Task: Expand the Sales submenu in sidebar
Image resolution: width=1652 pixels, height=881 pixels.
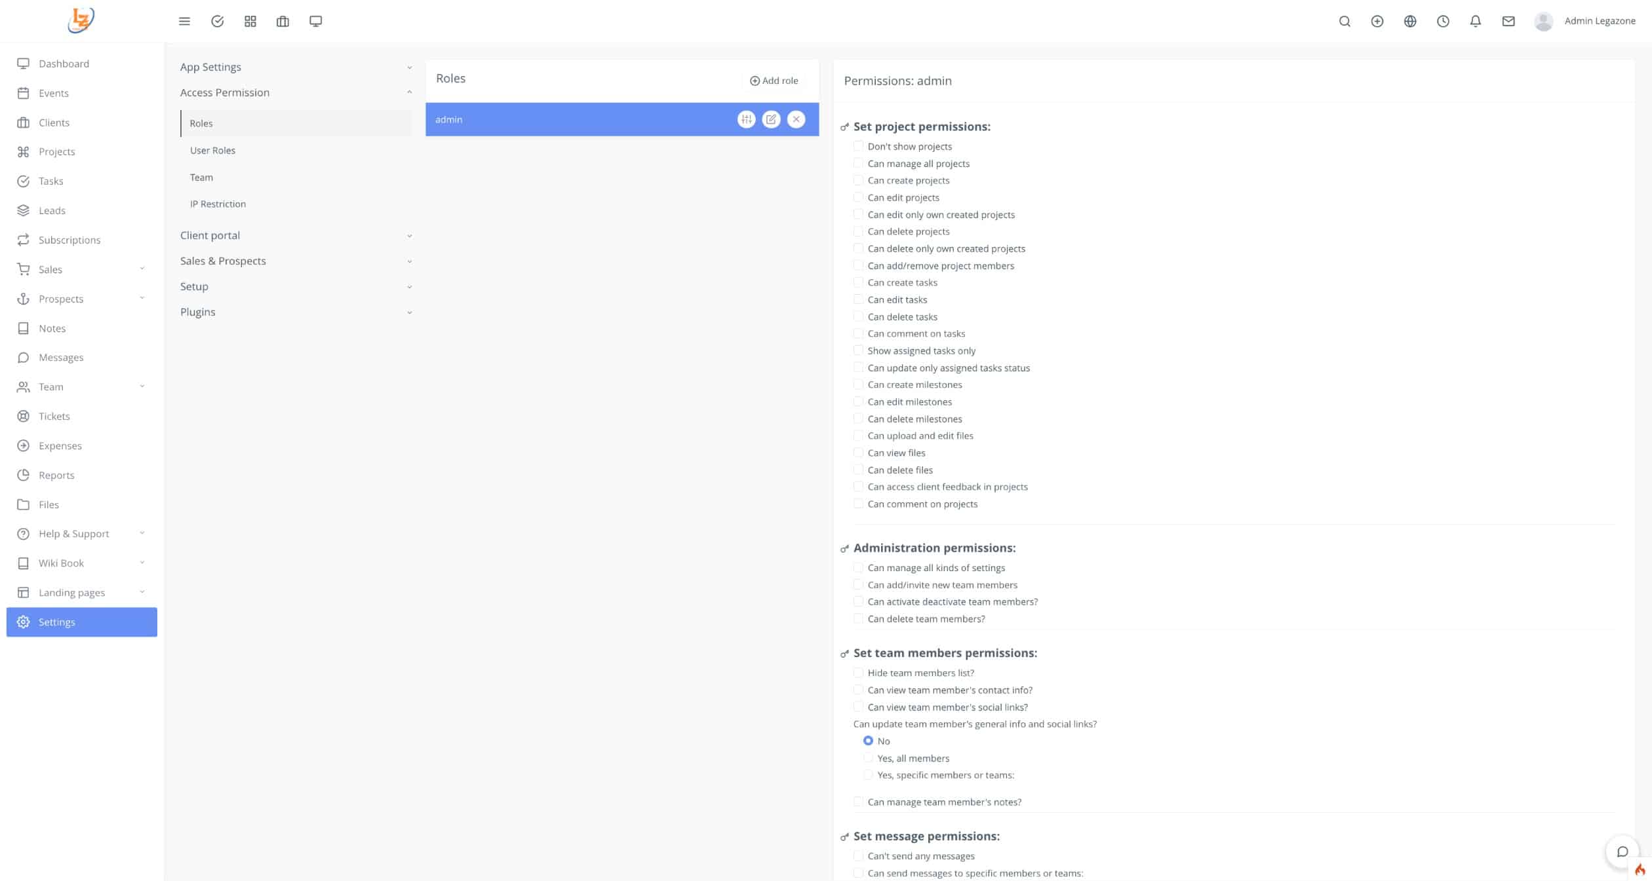Action: click(x=81, y=269)
